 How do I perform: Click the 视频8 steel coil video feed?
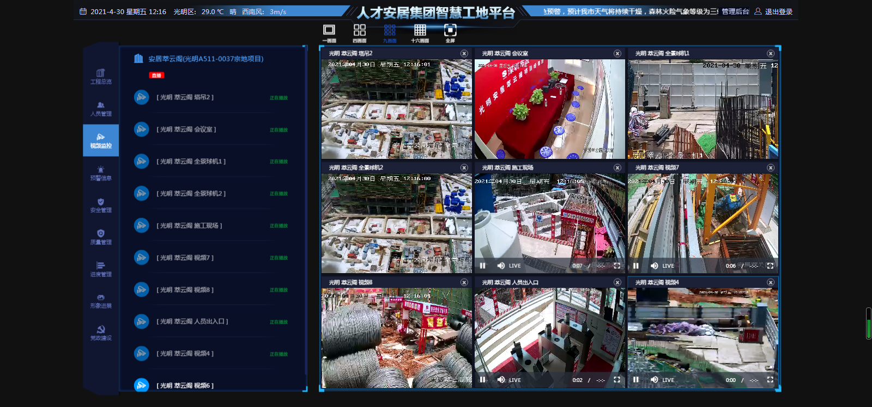(x=397, y=338)
